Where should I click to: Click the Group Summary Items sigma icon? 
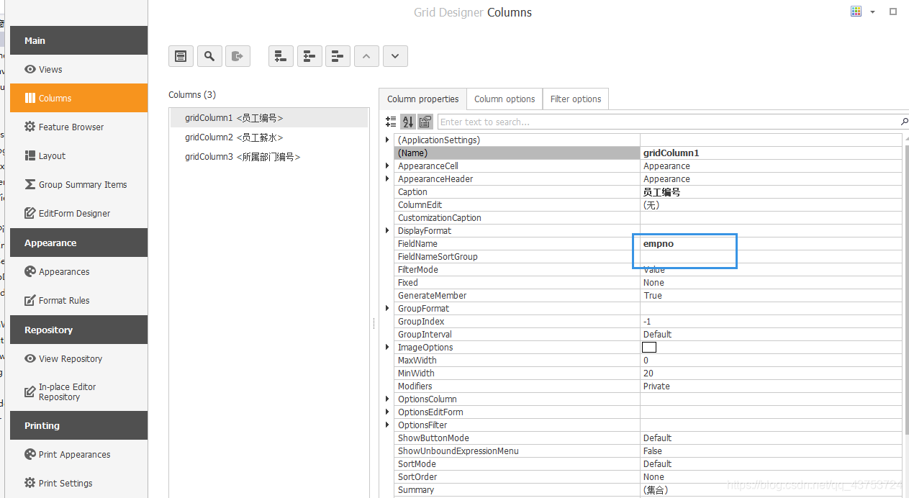30,184
